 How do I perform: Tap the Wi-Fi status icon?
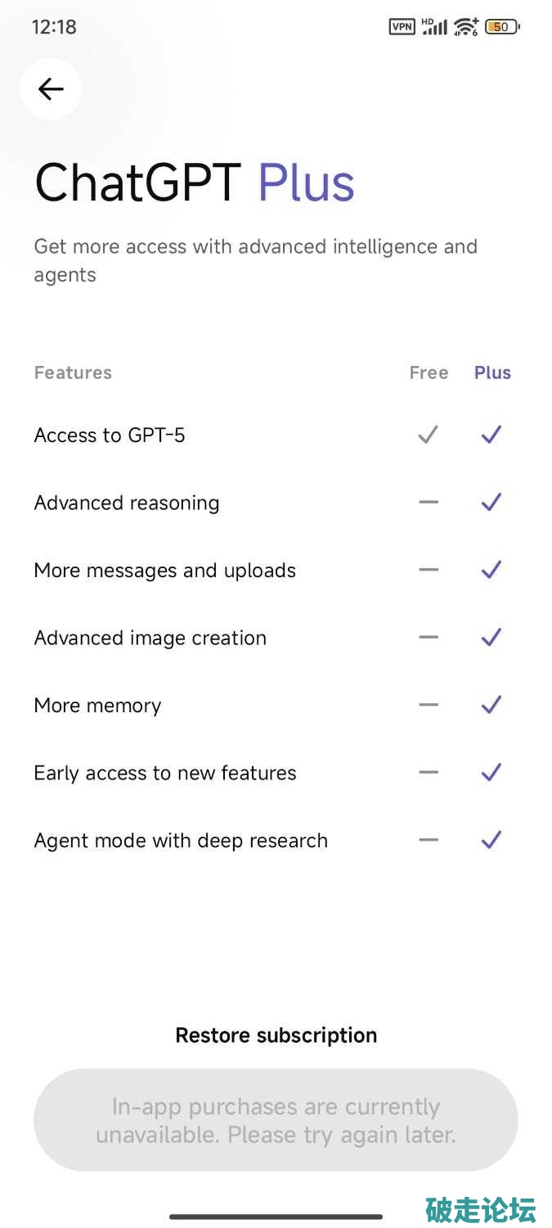[466, 27]
